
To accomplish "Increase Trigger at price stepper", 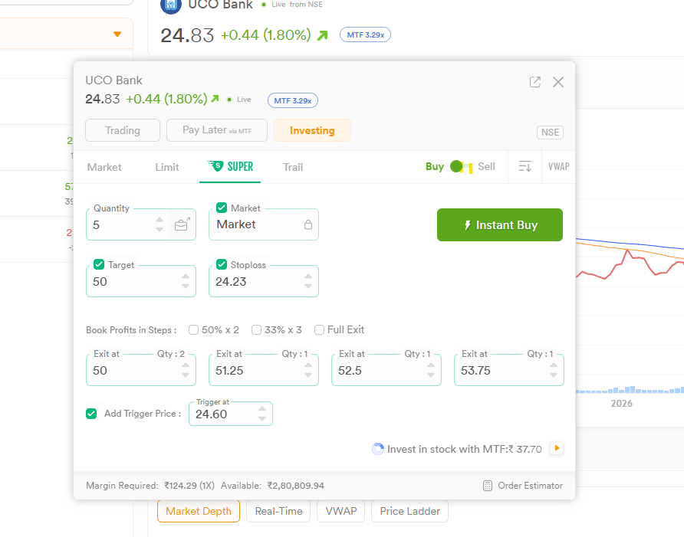I will pos(261,409).
